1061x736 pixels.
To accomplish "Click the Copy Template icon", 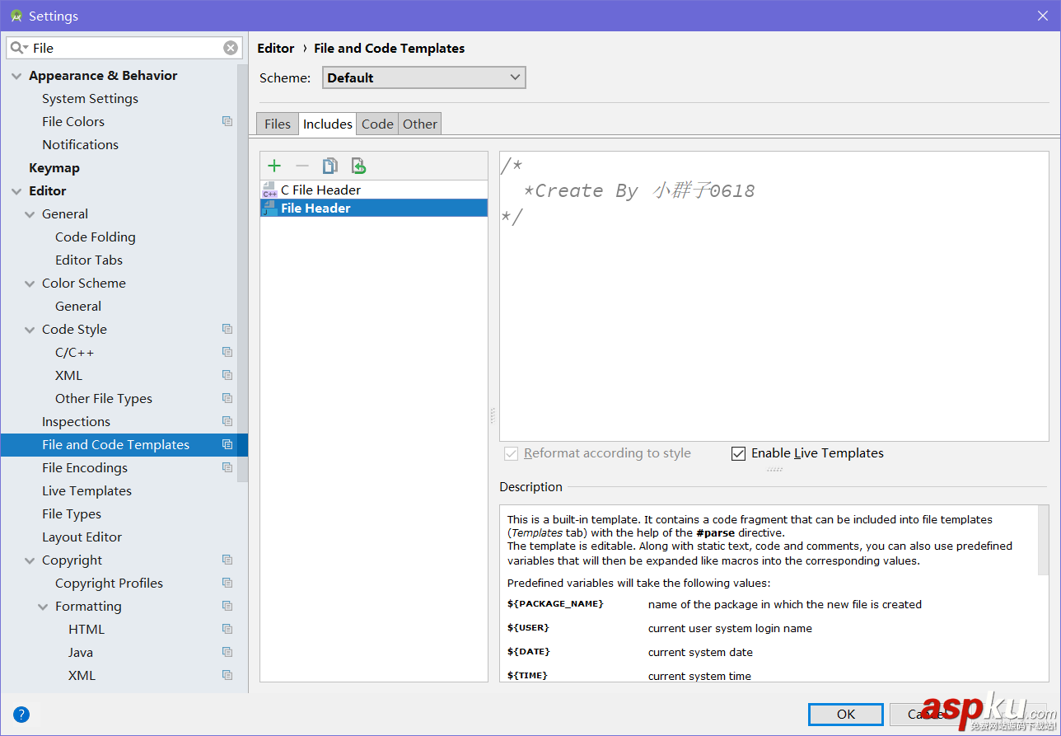I will point(330,166).
